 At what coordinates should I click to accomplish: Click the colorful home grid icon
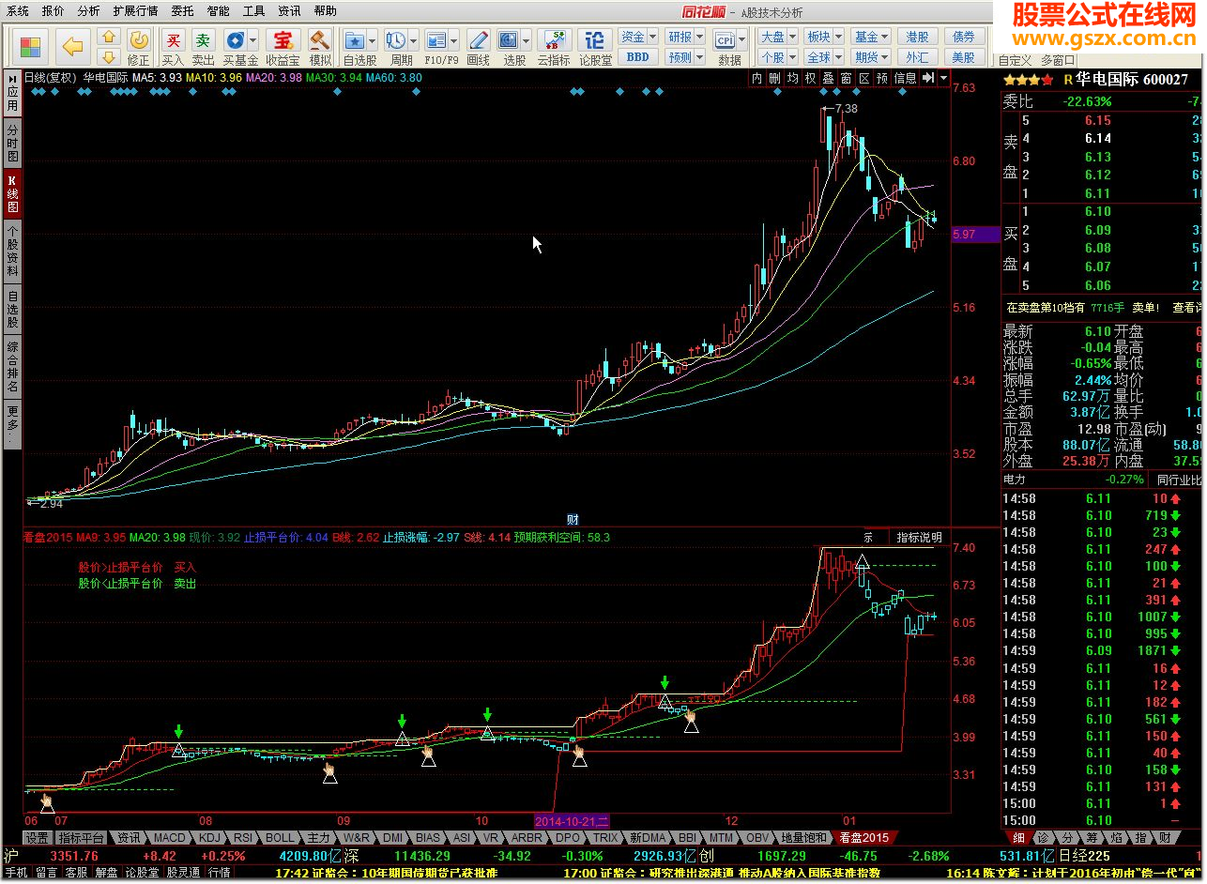tap(30, 46)
